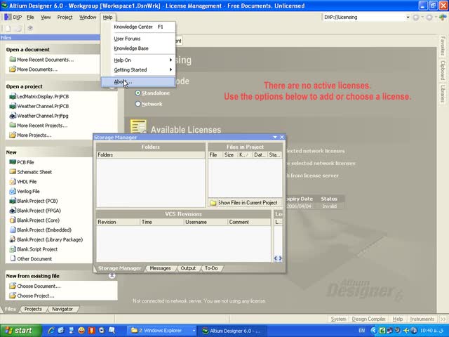449x337 pixels.
Task: Switch to the Output tab
Action: click(x=188, y=268)
